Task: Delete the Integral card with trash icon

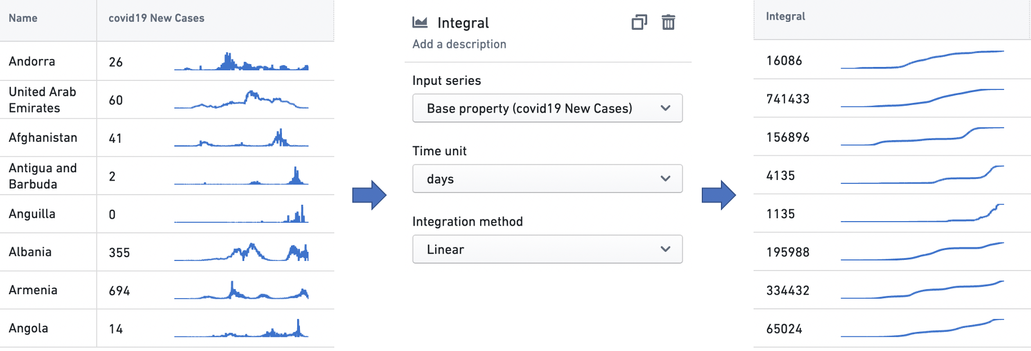Action: coord(668,22)
